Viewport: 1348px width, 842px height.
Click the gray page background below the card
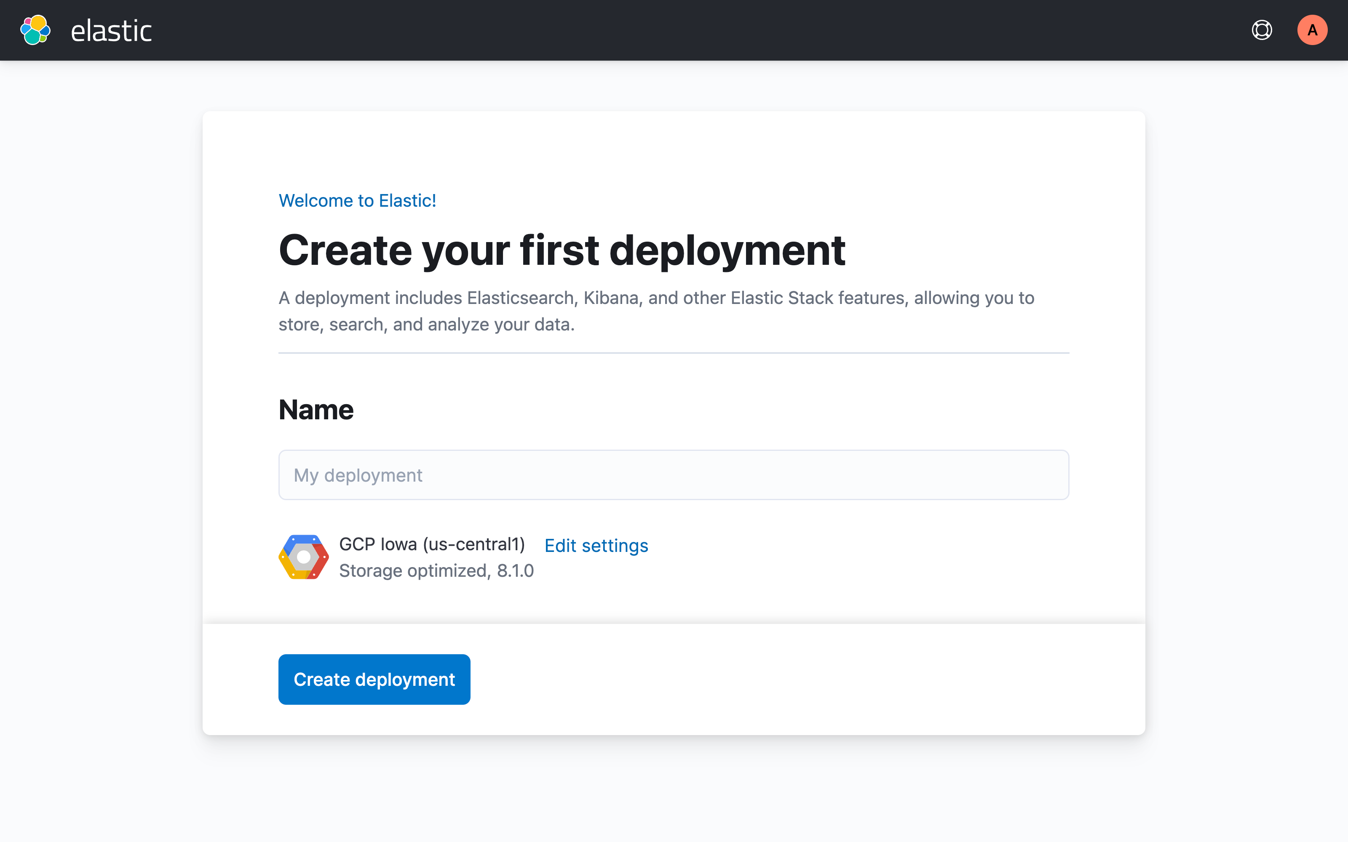pyautogui.click(x=674, y=791)
